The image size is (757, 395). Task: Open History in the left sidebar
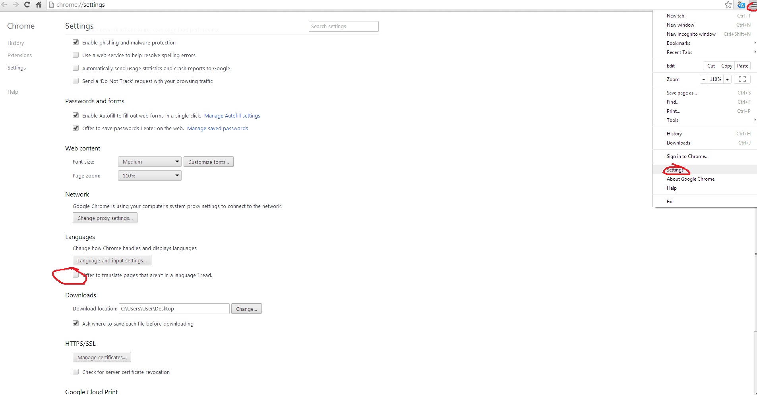click(16, 43)
